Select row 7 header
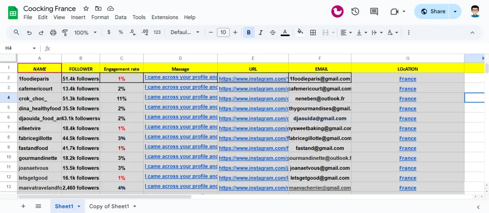 pyautogui.click(x=9, y=128)
